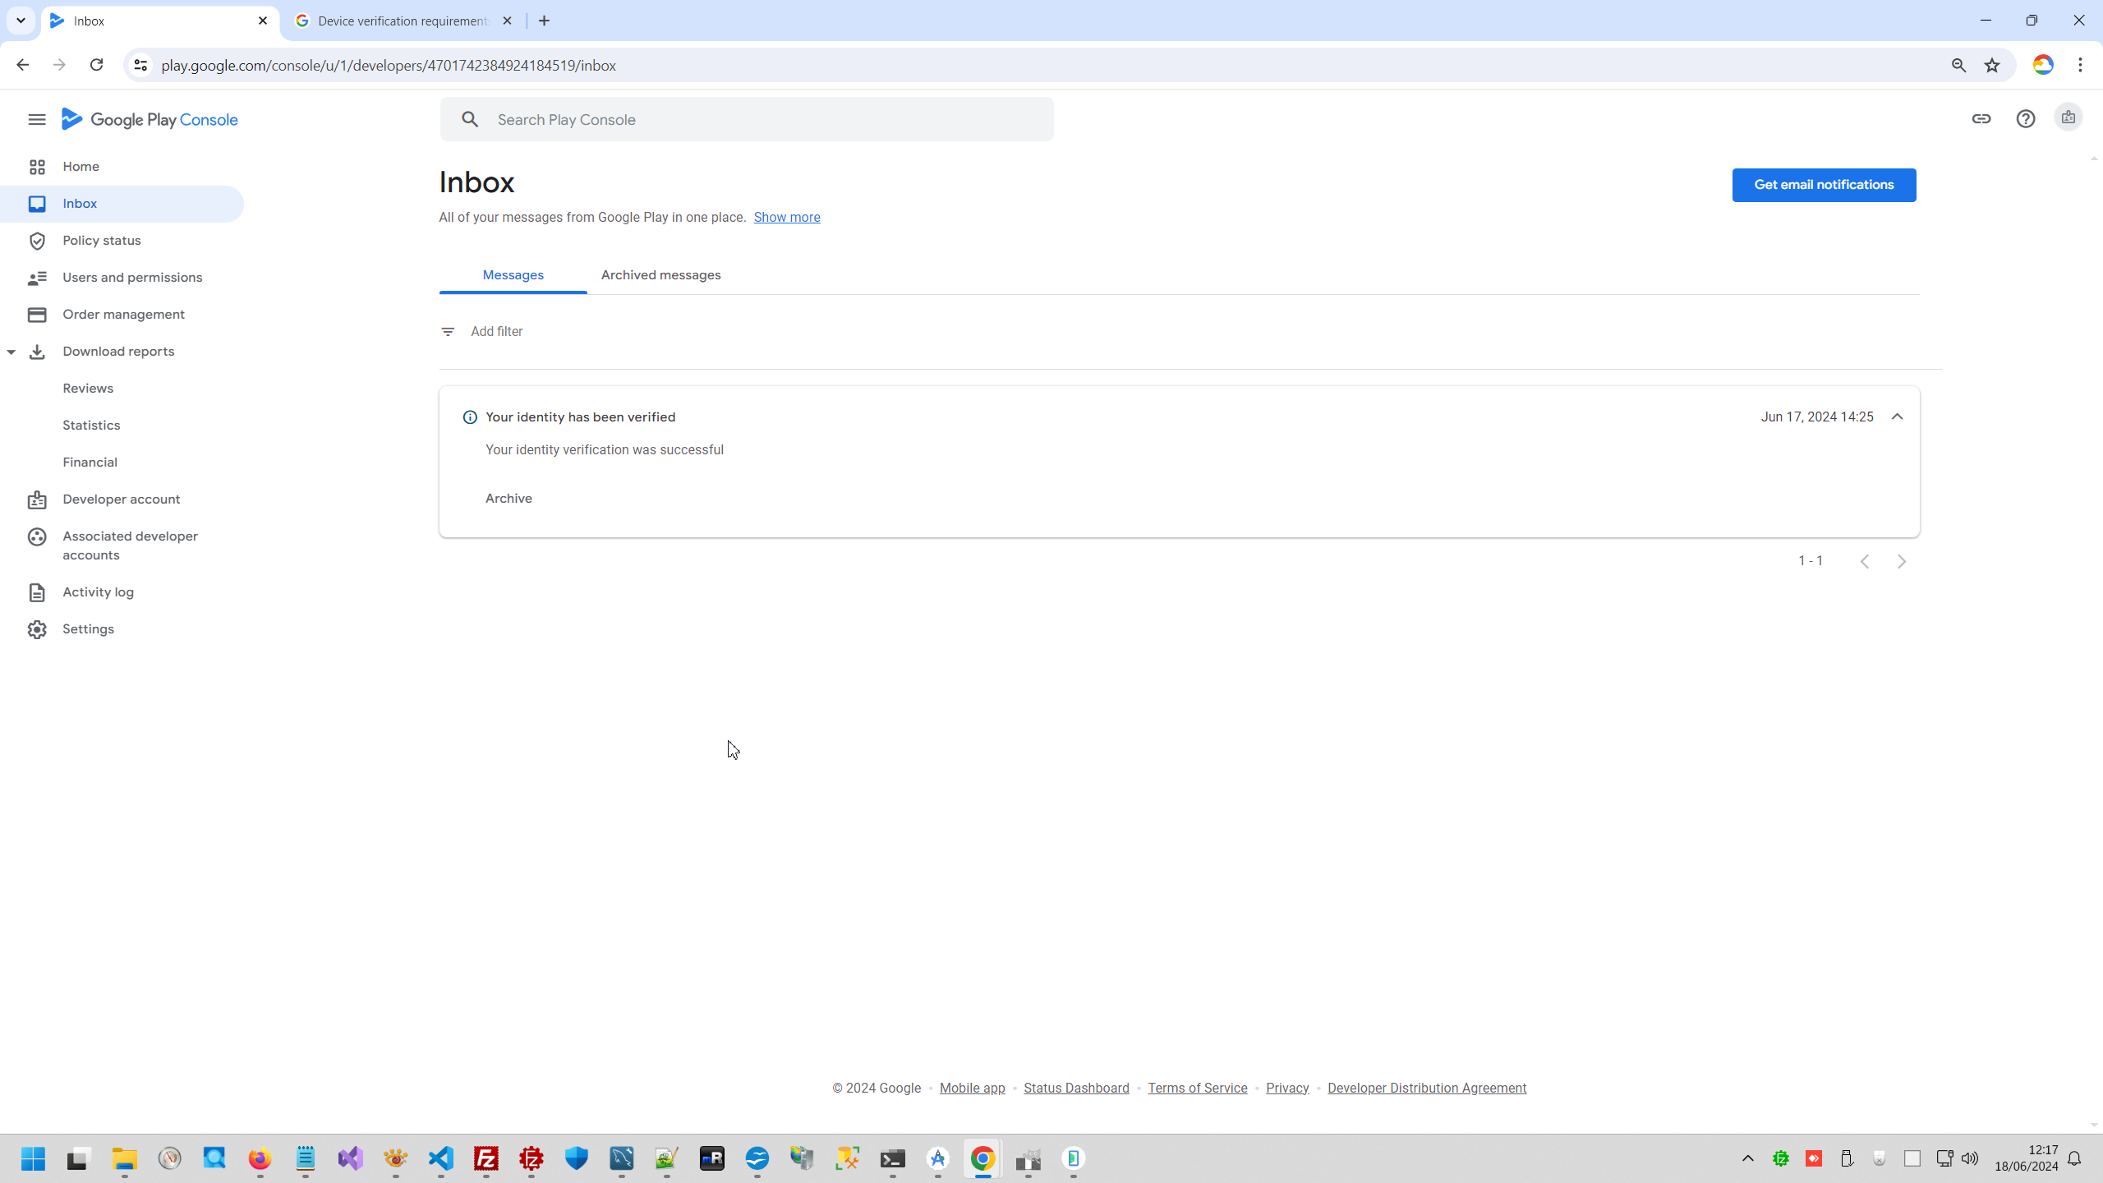Collapse the identity verified message chevron

(1897, 417)
